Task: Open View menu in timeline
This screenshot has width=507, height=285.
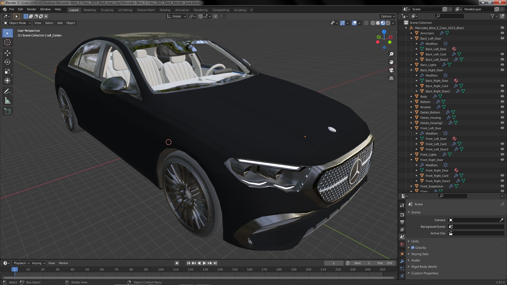Action: [x=51, y=263]
